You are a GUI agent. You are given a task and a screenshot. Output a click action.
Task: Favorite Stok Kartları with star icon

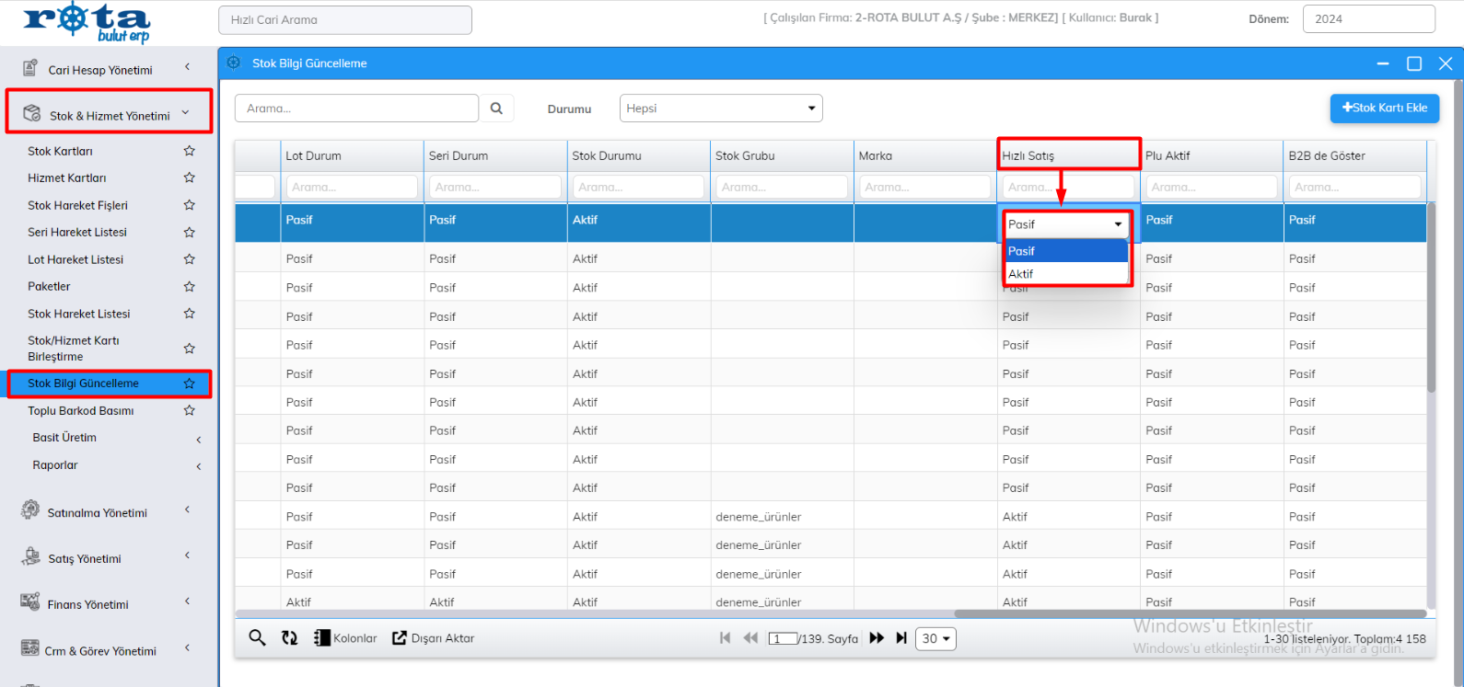point(189,151)
